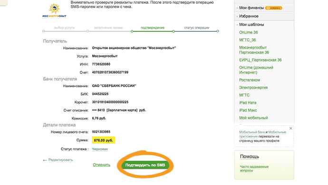This screenshot has height=185, width=328.
Task: Click the account number 40702810738360027199
Action: click(x=110, y=72)
